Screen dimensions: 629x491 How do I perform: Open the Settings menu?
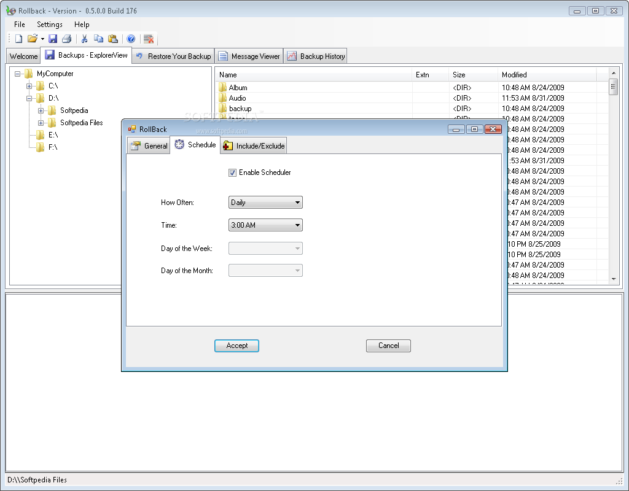50,25
